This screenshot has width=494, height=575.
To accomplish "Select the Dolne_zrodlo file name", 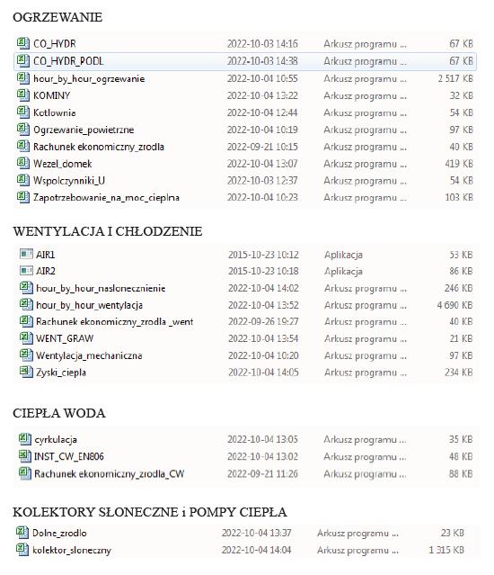I will [59, 533].
